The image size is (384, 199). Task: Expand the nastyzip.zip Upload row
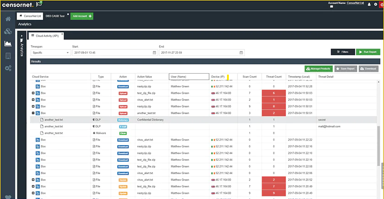[x=33, y=106]
